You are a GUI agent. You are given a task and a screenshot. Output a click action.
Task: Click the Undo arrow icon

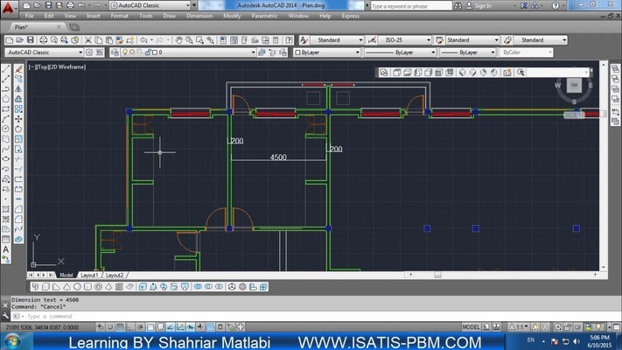click(x=143, y=40)
